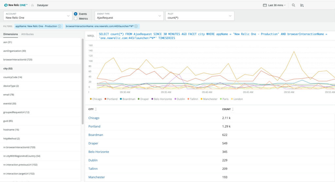Toggle Paris series in chart legend
The height and width of the screenshot is (182, 335).
(x=224, y=99)
